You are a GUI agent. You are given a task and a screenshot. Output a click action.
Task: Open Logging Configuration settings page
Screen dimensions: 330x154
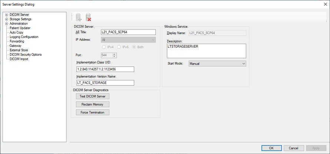click(x=24, y=37)
